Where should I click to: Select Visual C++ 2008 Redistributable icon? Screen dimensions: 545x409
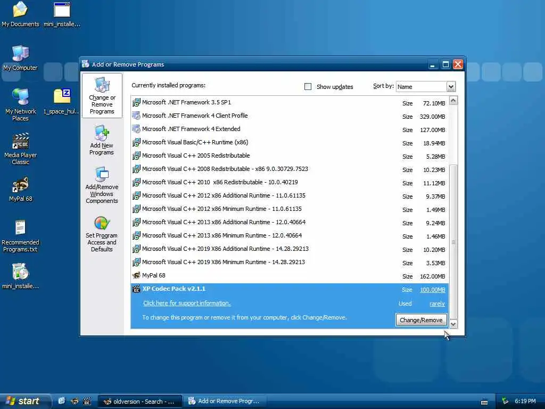coord(136,169)
